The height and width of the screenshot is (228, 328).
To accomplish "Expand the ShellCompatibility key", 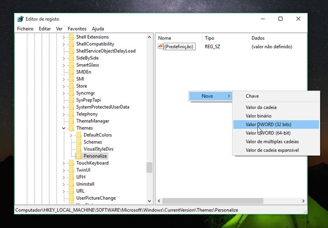I will coord(64,44).
